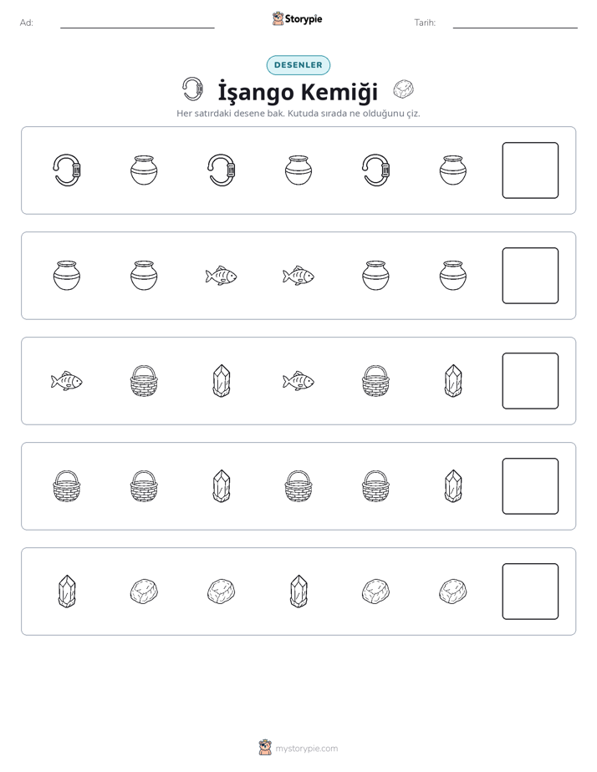Click the DESENLER badge

[x=298, y=65]
